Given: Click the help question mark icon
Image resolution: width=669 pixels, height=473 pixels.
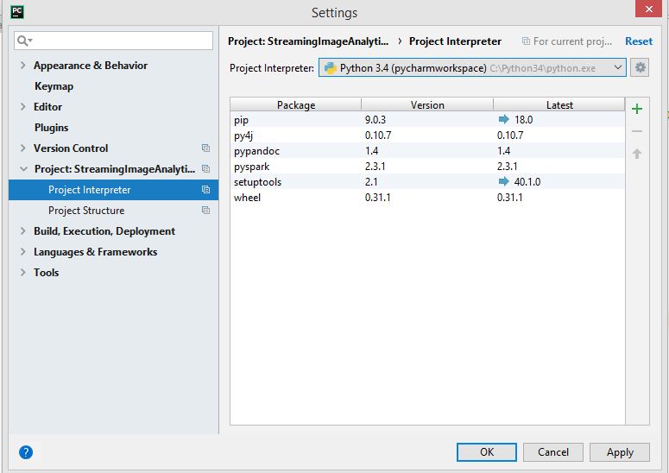Looking at the screenshot, I should 26,451.
